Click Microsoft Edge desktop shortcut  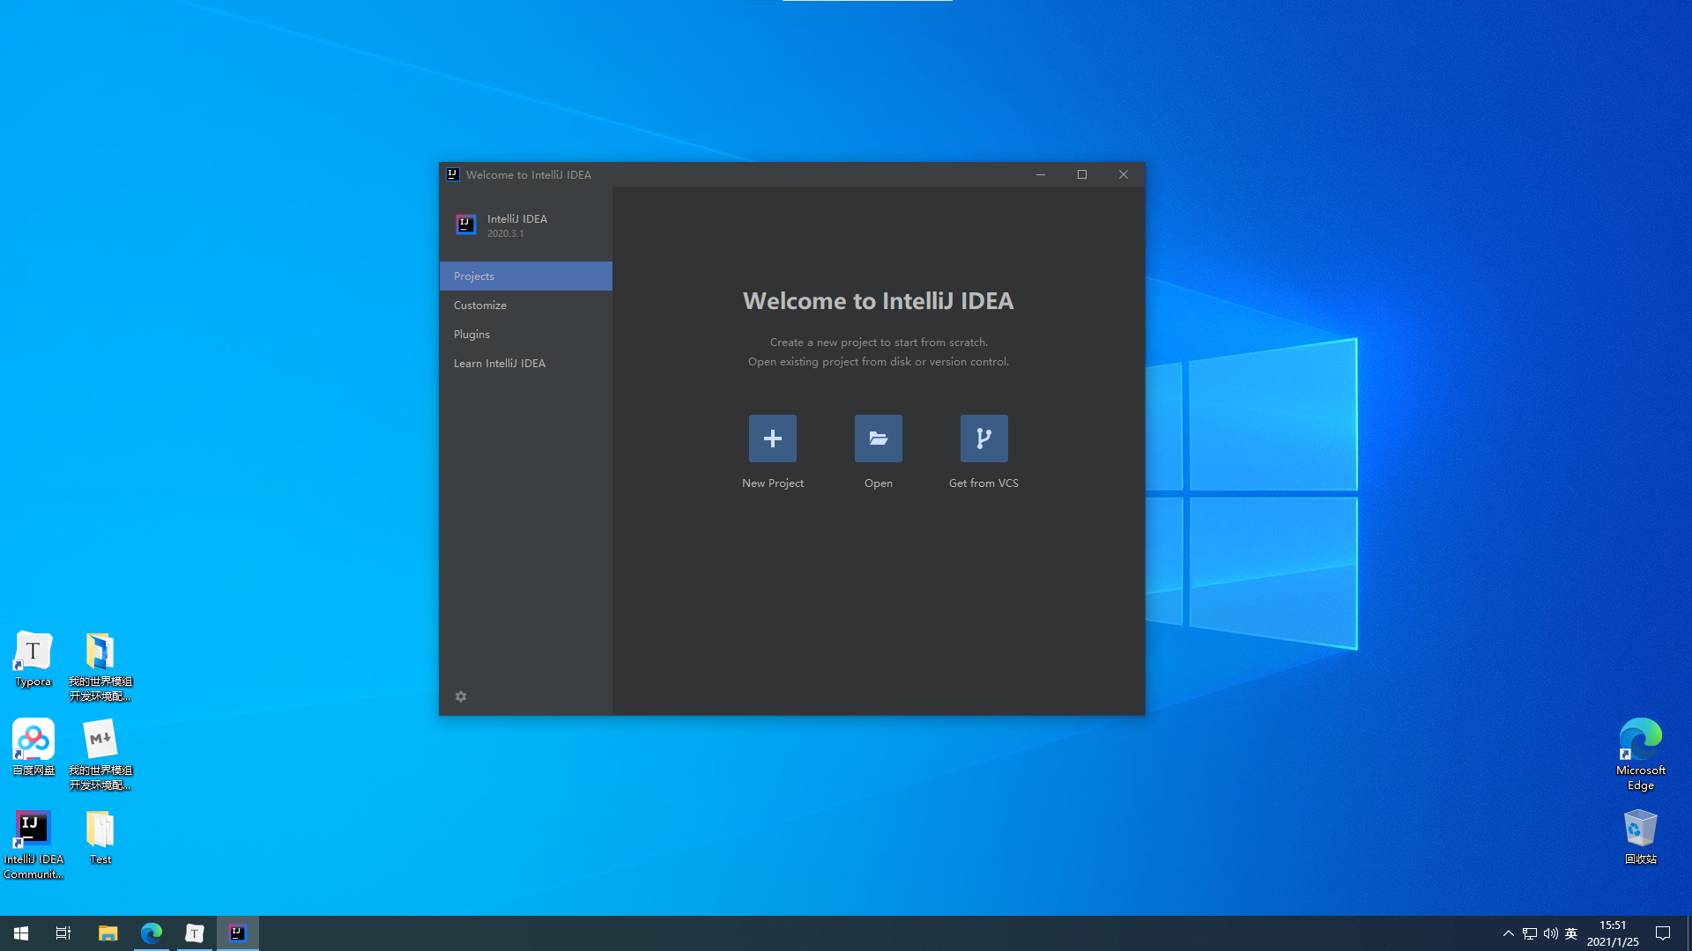(1640, 741)
